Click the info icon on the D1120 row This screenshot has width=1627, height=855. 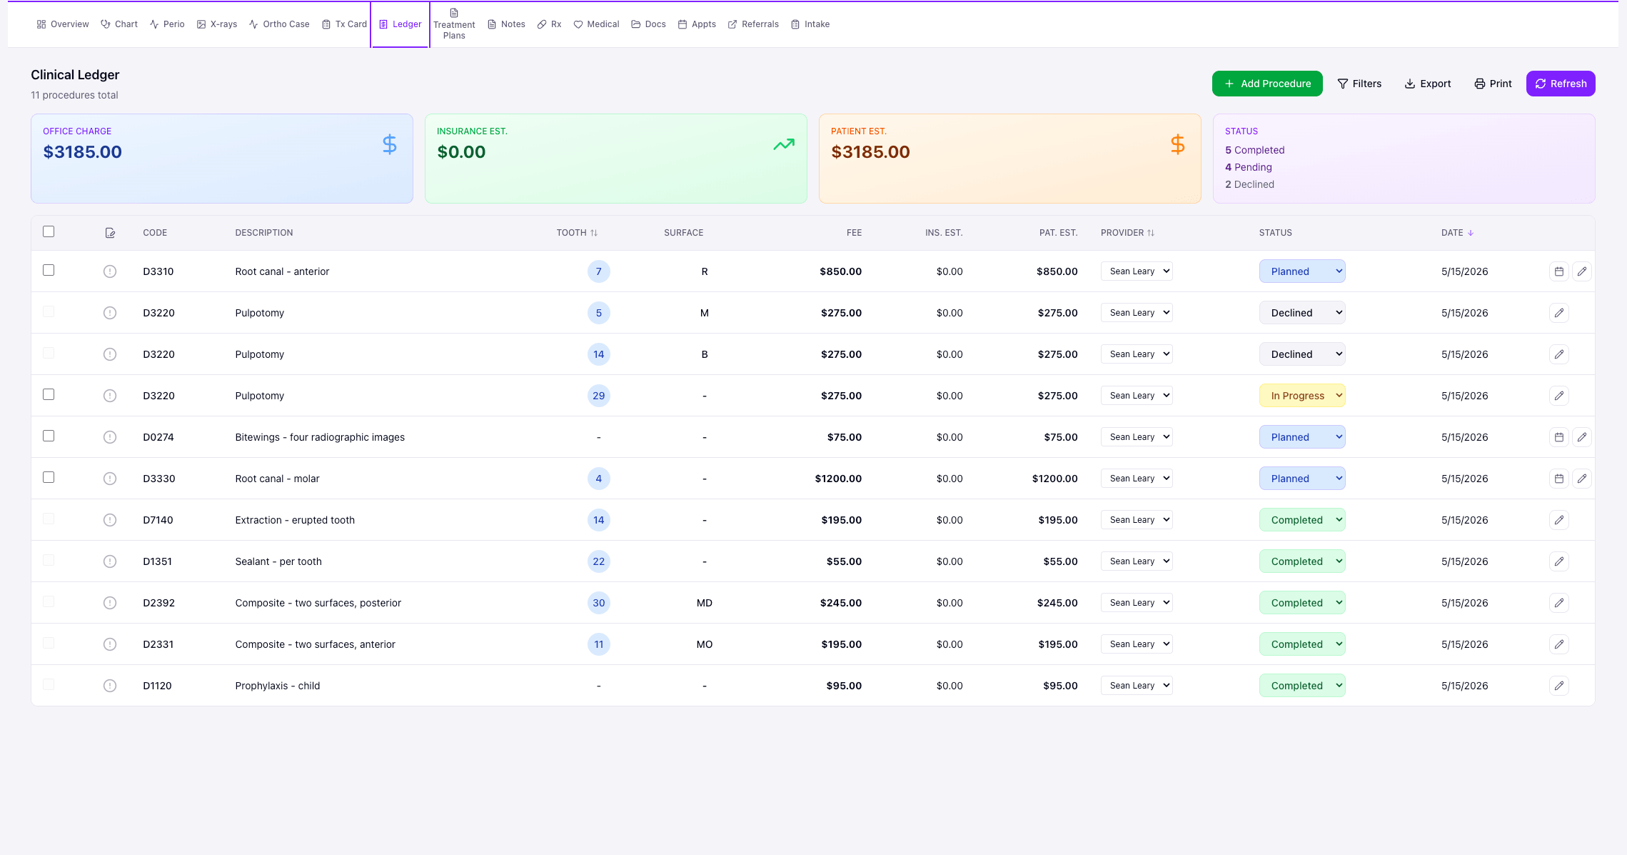coord(110,686)
